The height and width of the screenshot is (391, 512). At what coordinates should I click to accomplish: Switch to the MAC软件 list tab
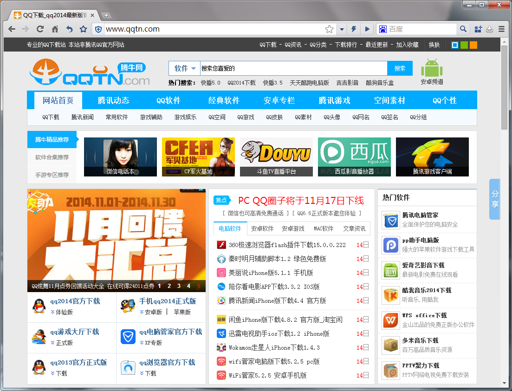pyautogui.click(x=324, y=228)
